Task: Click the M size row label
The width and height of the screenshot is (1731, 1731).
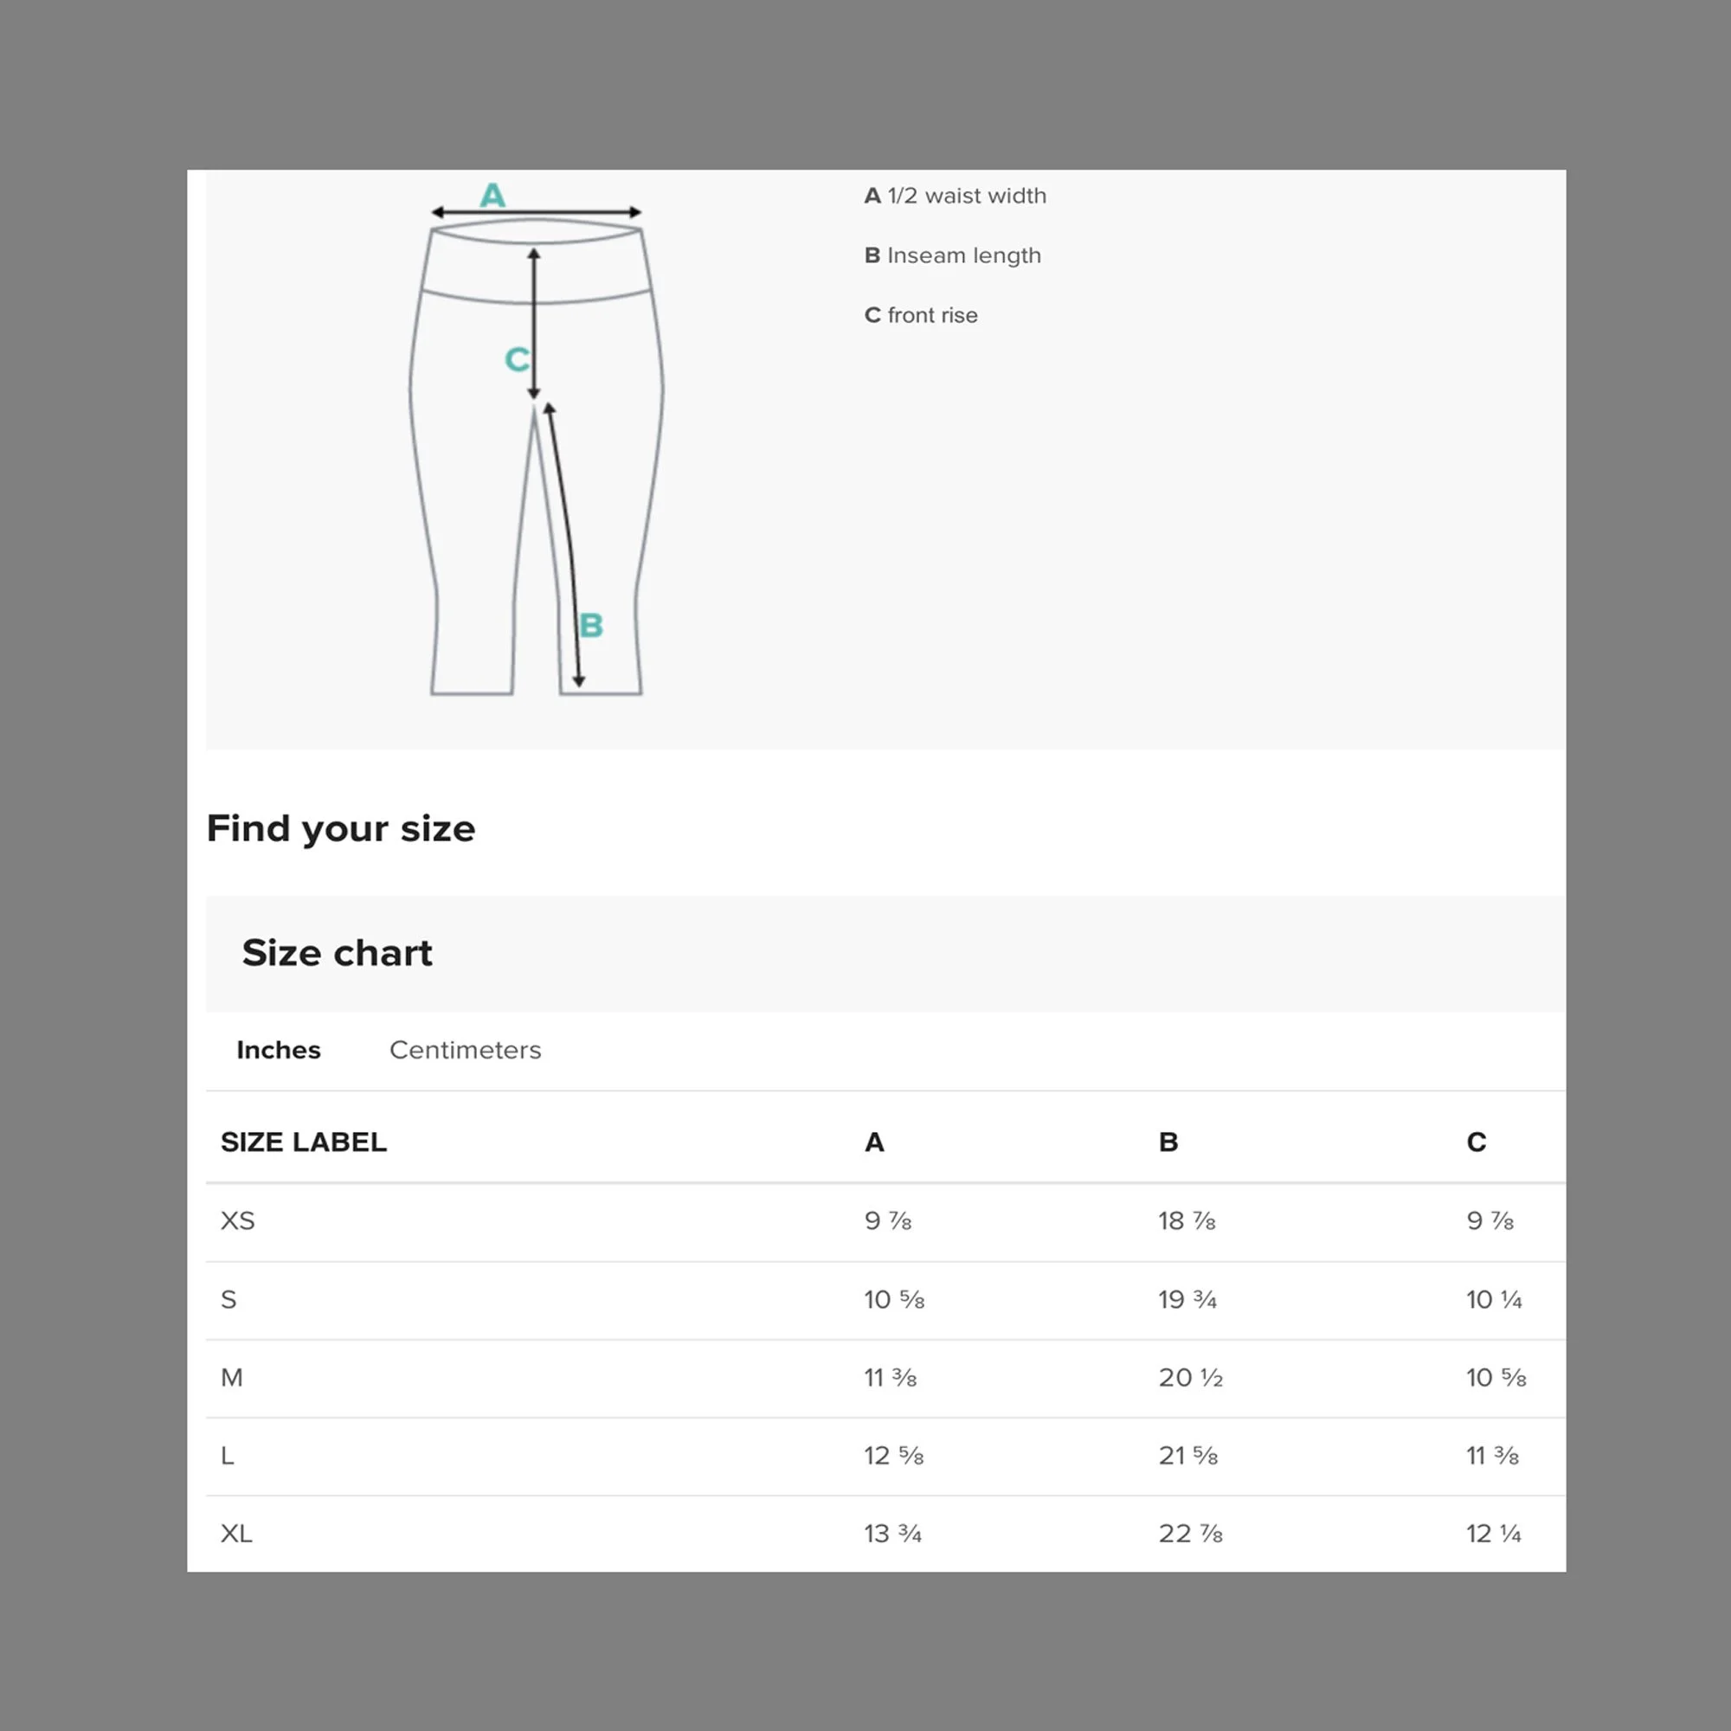Action: pyautogui.click(x=231, y=1377)
